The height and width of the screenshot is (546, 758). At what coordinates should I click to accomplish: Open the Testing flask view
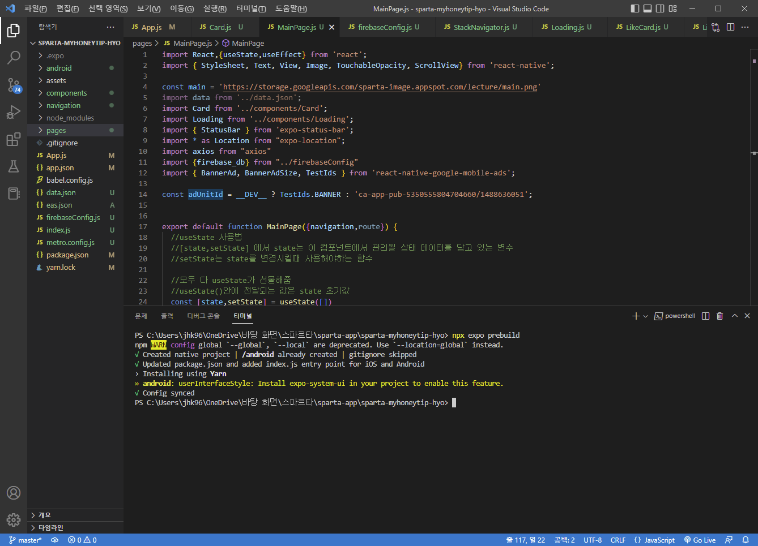14,166
